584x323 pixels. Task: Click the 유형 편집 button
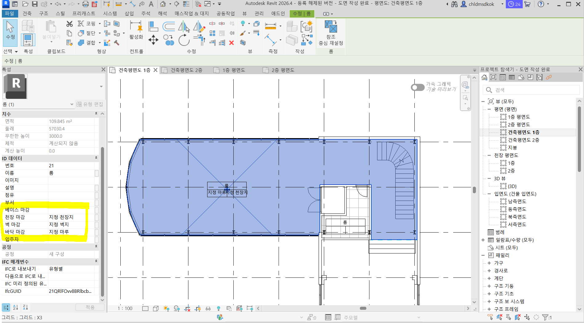[90, 104]
